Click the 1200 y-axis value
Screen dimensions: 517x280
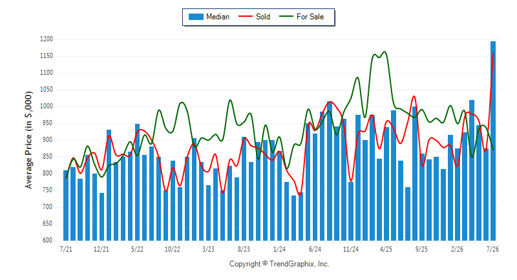pyautogui.click(x=47, y=39)
